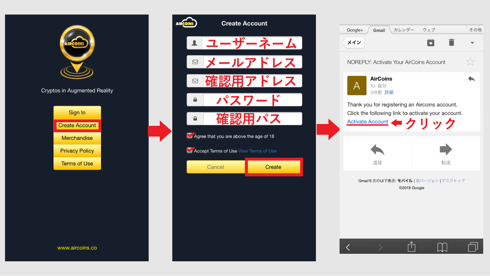Click the lock icon beside confirm password field
Viewport: 490px width, 276px height.
coord(195,119)
